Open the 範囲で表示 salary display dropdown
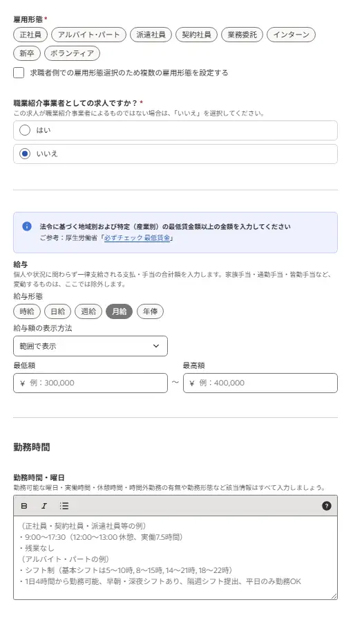 [x=90, y=346]
